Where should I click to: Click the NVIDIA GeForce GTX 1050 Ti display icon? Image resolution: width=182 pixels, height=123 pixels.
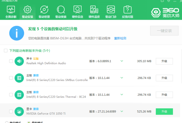click(x=19, y=111)
